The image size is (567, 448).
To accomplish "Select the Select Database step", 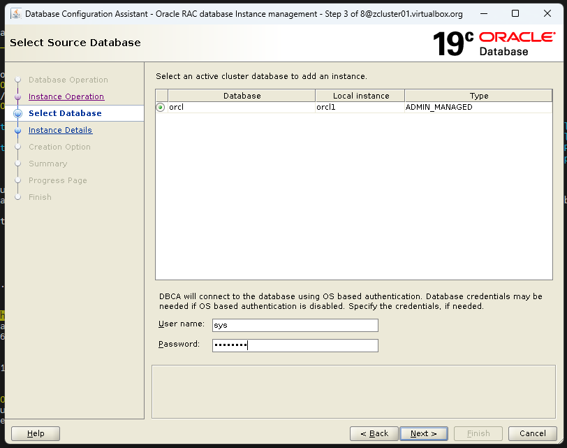I will click(65, 113).
